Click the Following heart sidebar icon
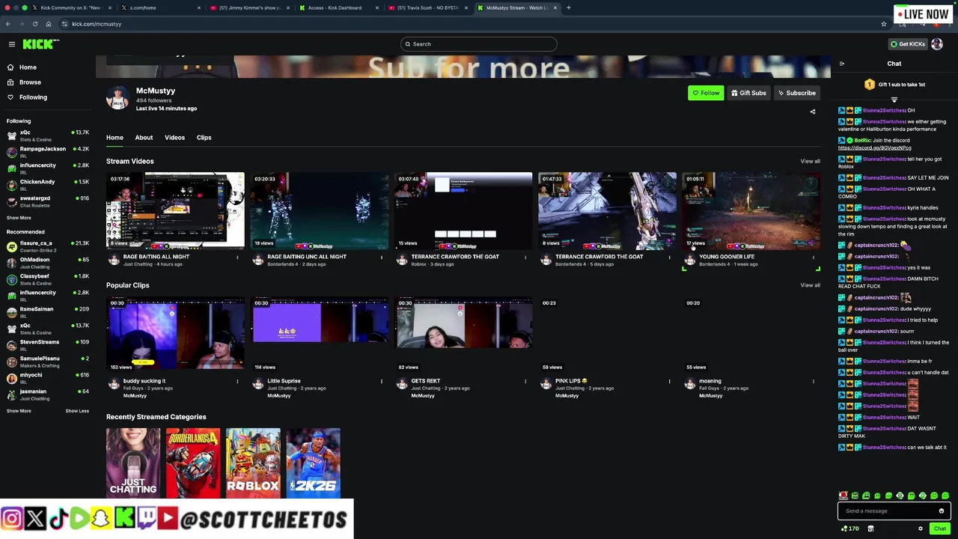The height and width of the screenshot is (539, 958). 10,97
